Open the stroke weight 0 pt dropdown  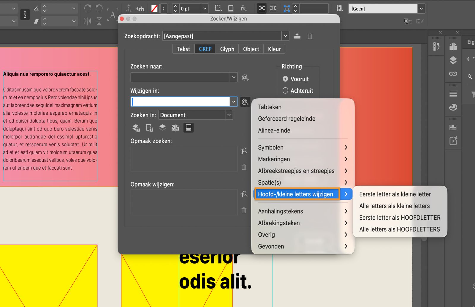pos(205,9)
